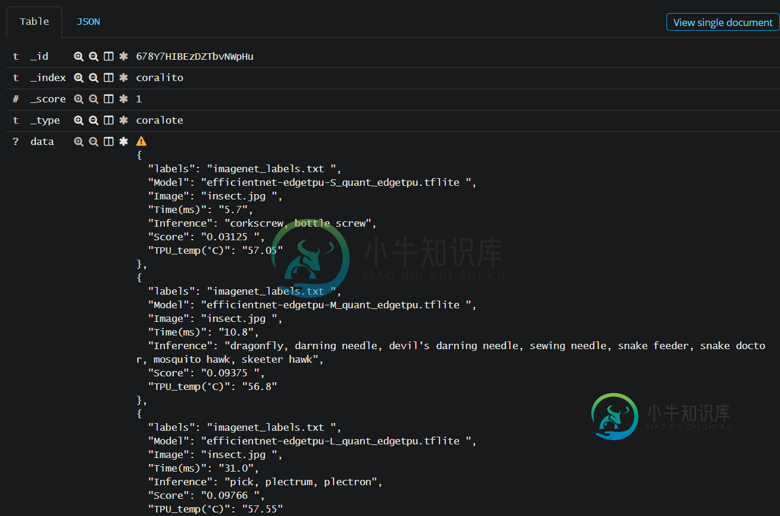Toggle data column in table

tap(109, 141)
